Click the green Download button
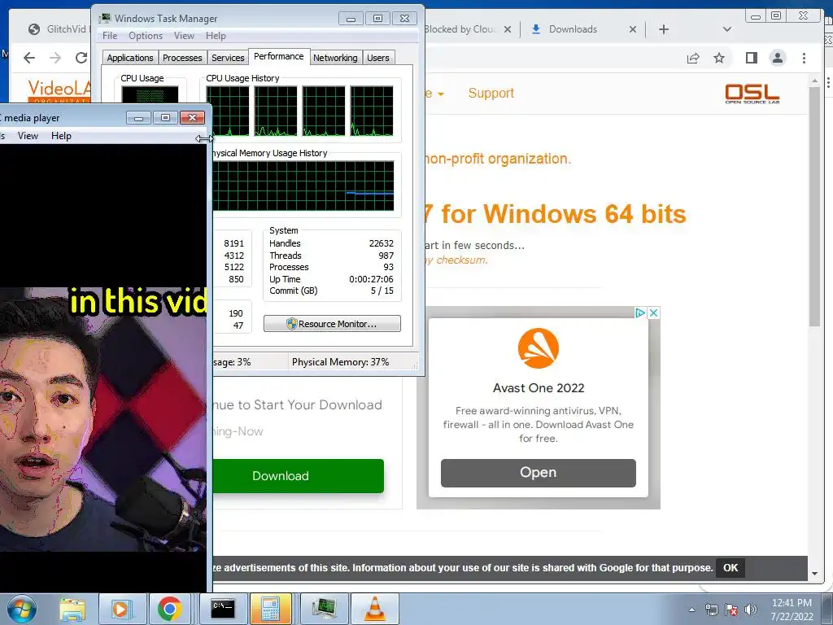 click(x=298, y=475)
